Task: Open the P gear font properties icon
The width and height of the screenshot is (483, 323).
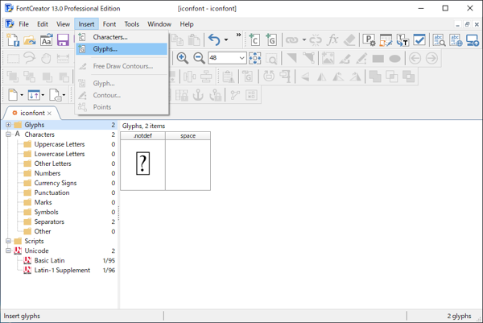Action: [x=369, y=39]
